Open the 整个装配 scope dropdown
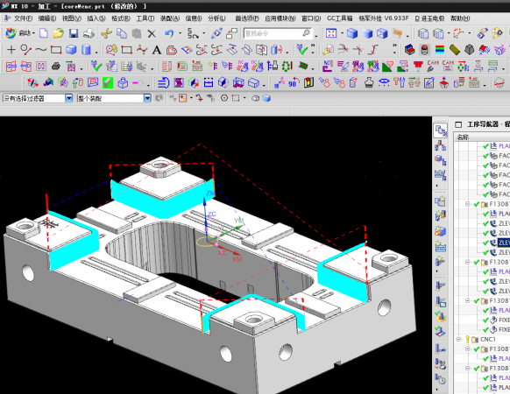The image size is (510, 394). click(x=147, y=98)
